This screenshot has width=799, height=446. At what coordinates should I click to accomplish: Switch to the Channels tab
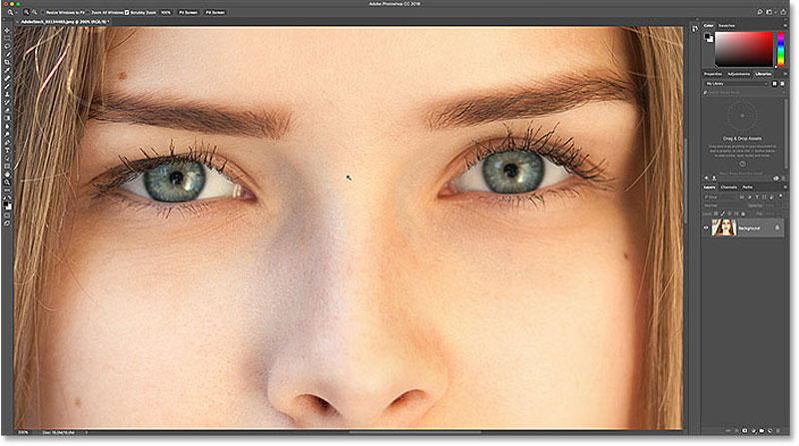click(x=729, y=187)
